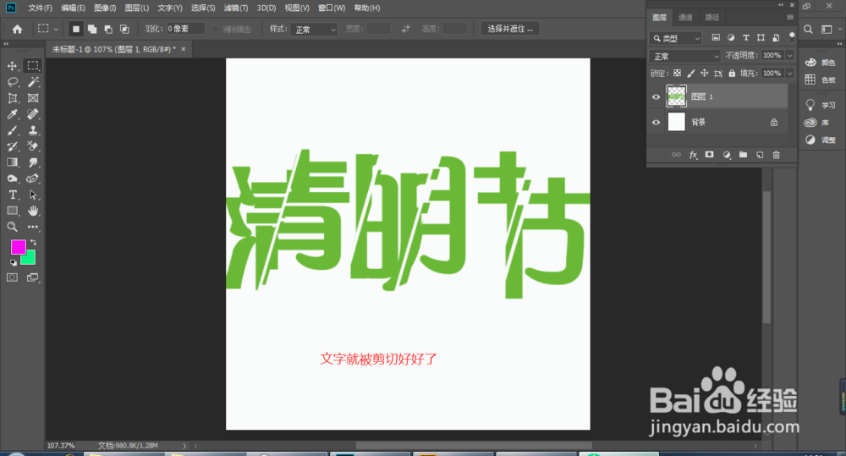Enable the 消除锯齿 anti-alias checkbox
The width and height of the screenshot is (846, 456).
tap(215, 29)
